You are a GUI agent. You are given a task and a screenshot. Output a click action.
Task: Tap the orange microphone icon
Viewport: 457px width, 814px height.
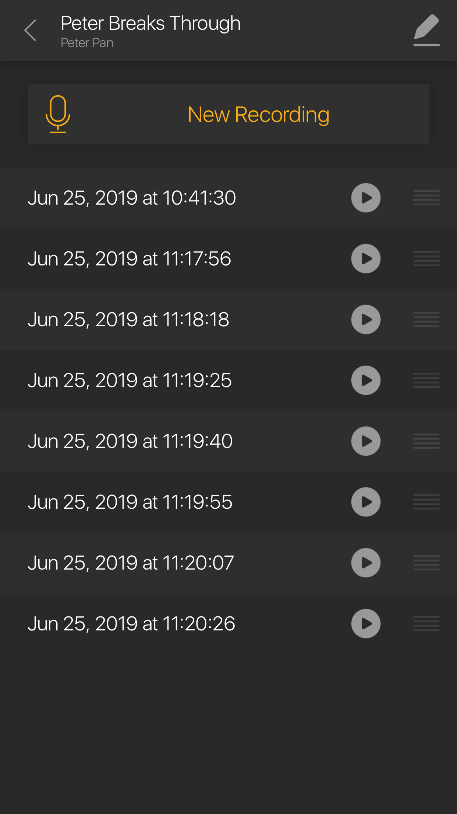pos(58,114)
